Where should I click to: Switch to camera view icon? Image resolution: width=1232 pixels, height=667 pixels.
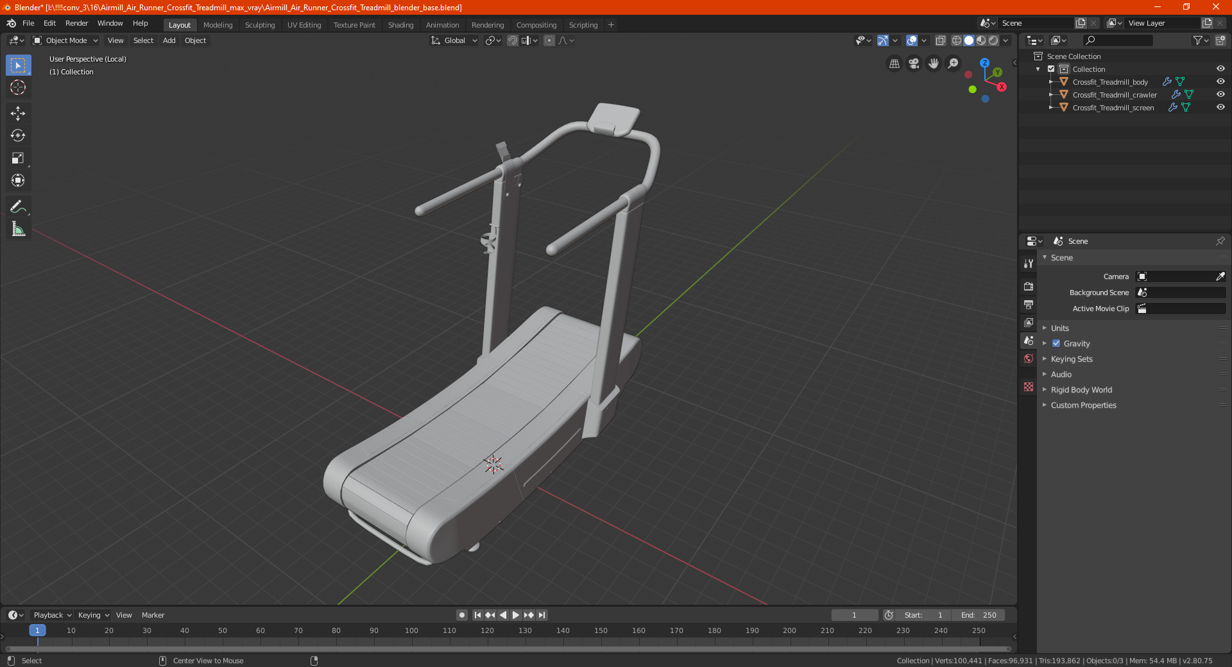914,63
